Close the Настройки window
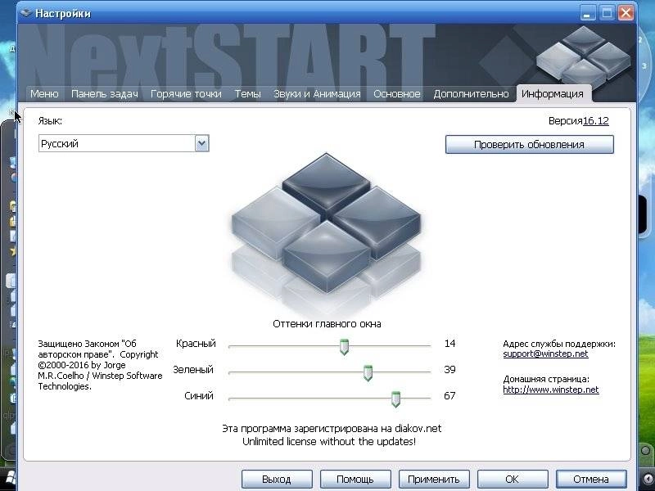This screenshot has width=655, height=491. click(626, 13)
